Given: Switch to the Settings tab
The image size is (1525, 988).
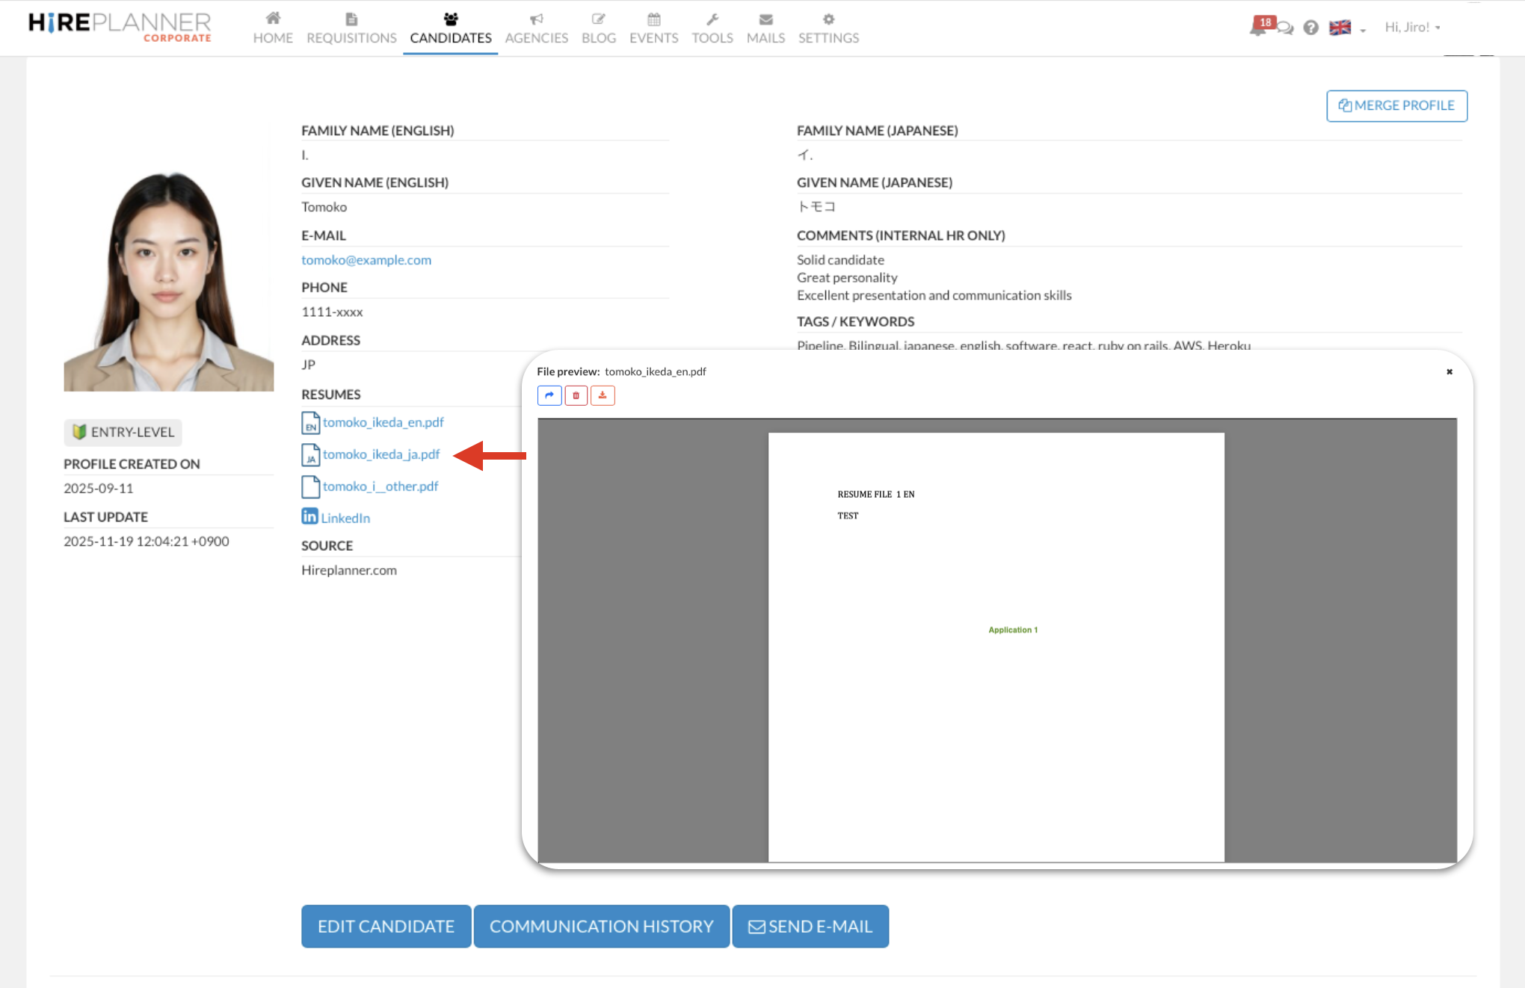Looking at the screenshot, I should pyautogui.click(x=828, y=28).
